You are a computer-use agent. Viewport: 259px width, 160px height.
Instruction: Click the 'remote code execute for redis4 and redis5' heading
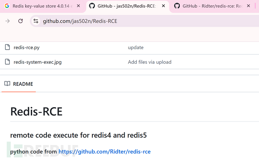(78, 135)
